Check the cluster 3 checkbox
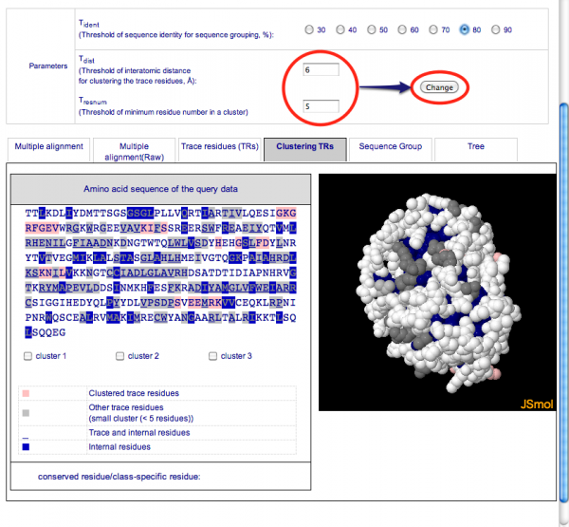Viewport: 569px width, 527px height. point(212,356)
